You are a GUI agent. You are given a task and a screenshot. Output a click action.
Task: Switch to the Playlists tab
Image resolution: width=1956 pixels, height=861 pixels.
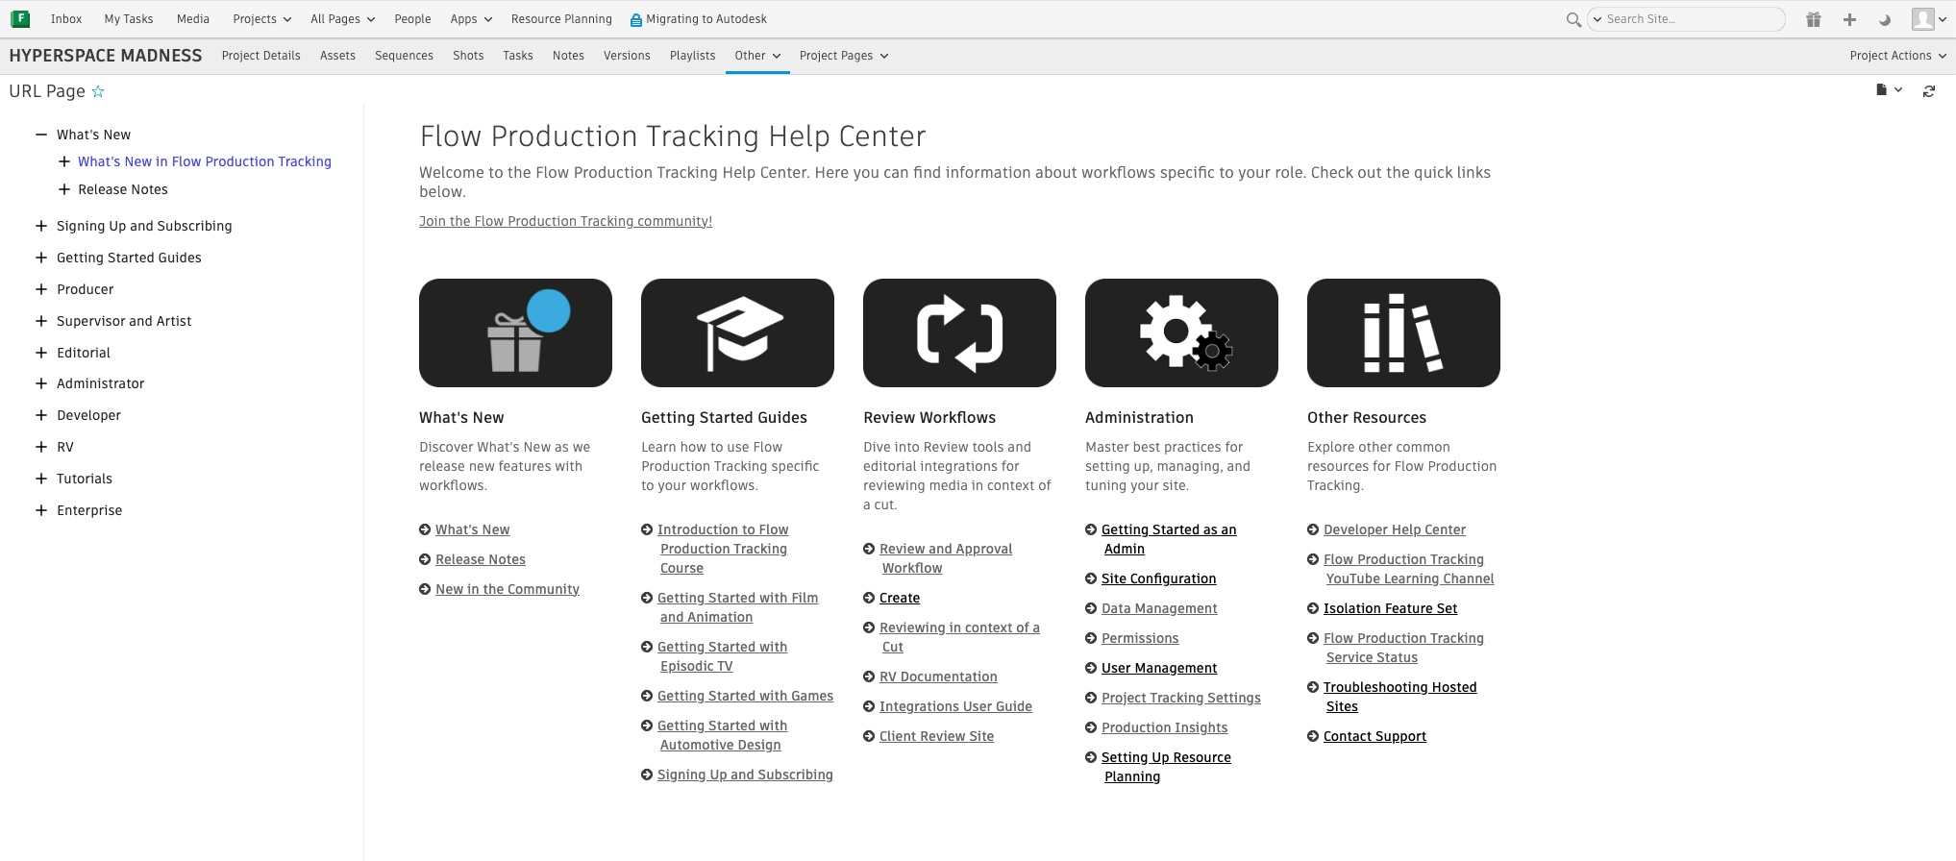(x=692, y=56)
